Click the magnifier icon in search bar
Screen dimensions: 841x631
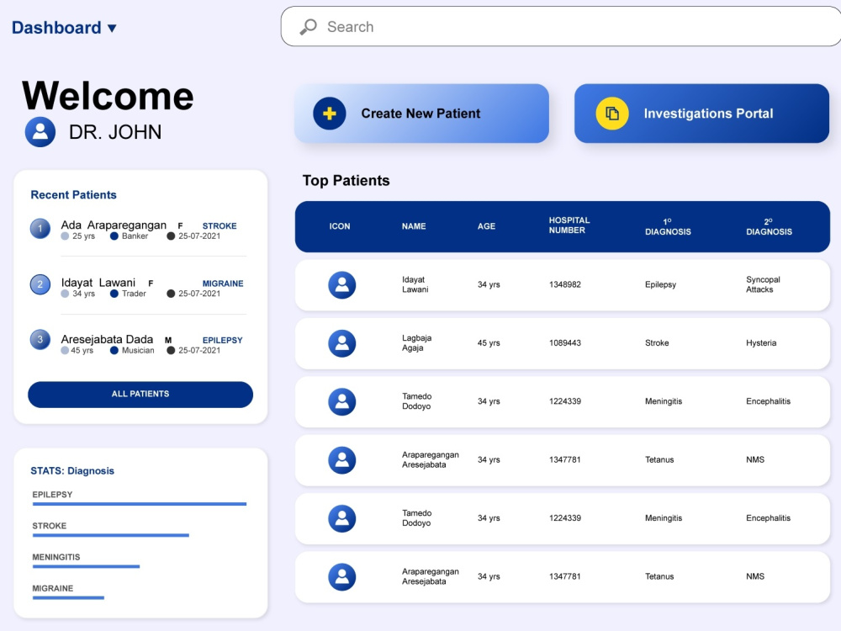(x=309, y=27)
